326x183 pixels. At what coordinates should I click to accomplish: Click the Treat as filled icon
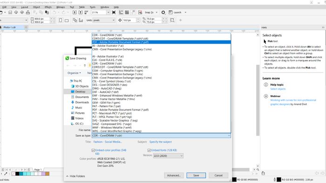pyautogui.click(x=172, y=20)
